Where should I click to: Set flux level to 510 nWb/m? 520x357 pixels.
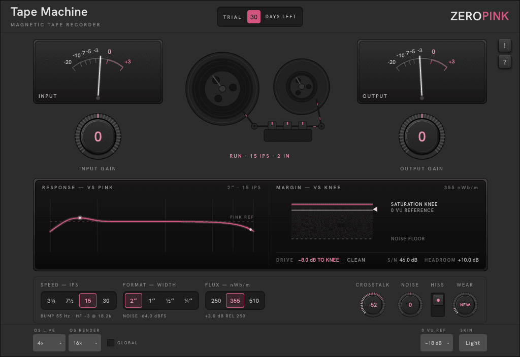pyautogui.click(x=254, y=301)
